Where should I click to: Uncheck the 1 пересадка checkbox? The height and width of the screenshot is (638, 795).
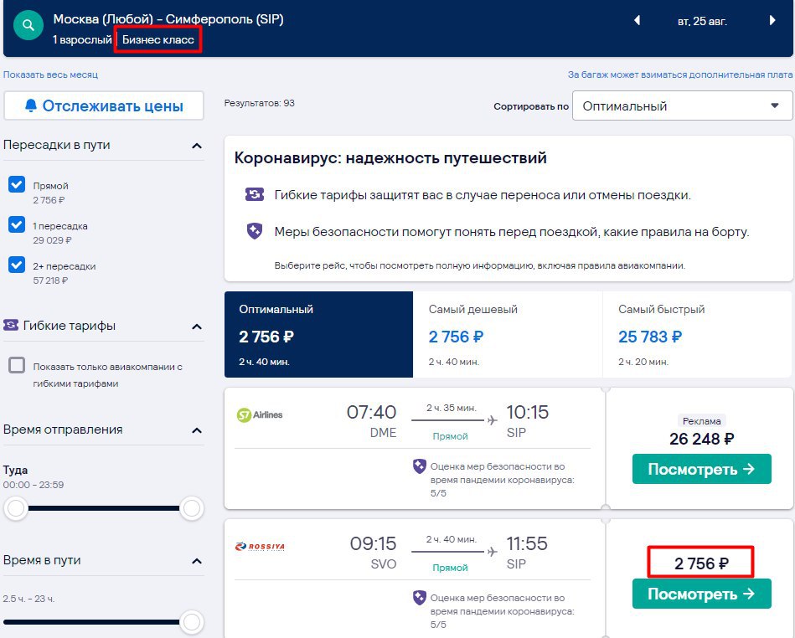(16, 224)
